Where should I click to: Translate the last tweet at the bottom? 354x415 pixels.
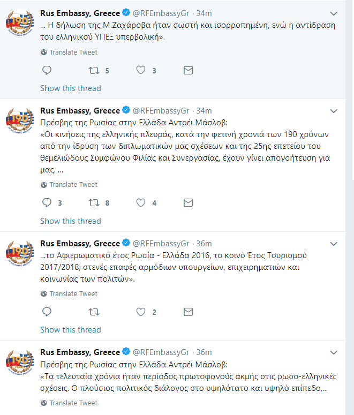pyautogui.click(x=69, y=403)
